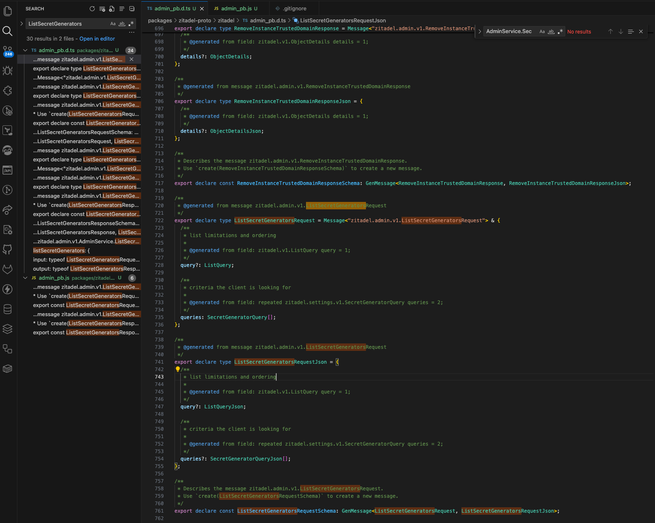Click 'SecretGeneratorQueryJson' on line 754
This screenshot has width=655, height=523.
[x=246, y=459]
